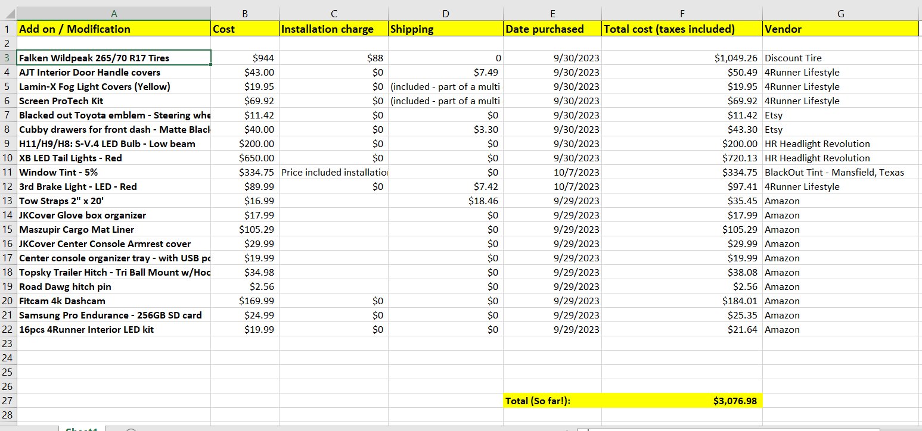Select the Topsky Trailer Hitch cell
This screenshot has width=922, height=431.
click(x=114, y=272)
